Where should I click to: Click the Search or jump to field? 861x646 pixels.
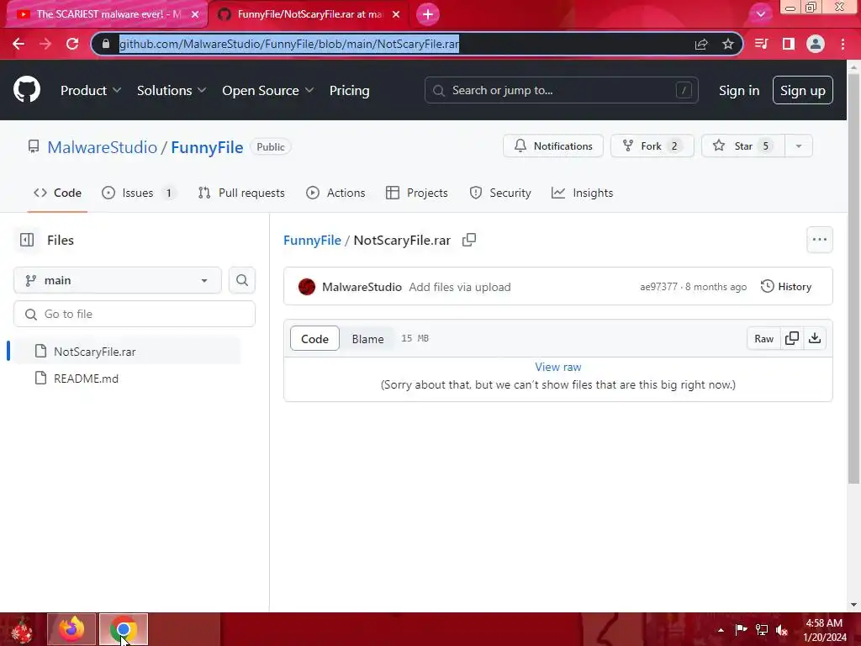click(x=561, y=90)
